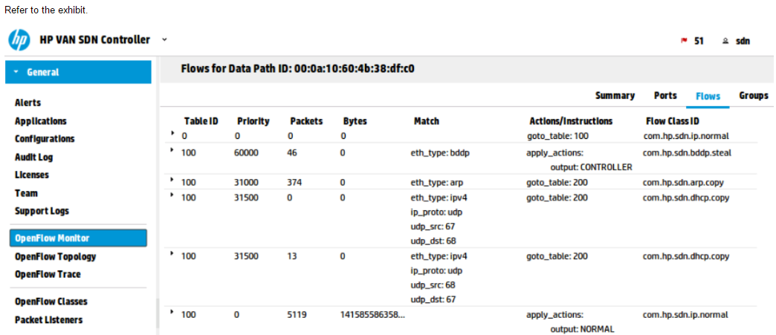The image size is (776, 335).
Task: Click the Actions/Instructions column header
Action: pos(571,121)
